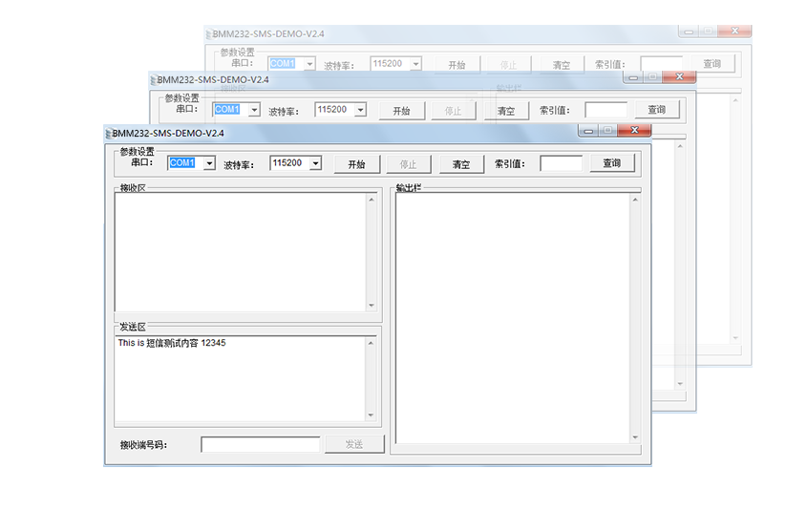Click 索引值 input field in middle window
The width and height of the screenshot is (808, 511).
pyautogui.click(x=606, y=110)
